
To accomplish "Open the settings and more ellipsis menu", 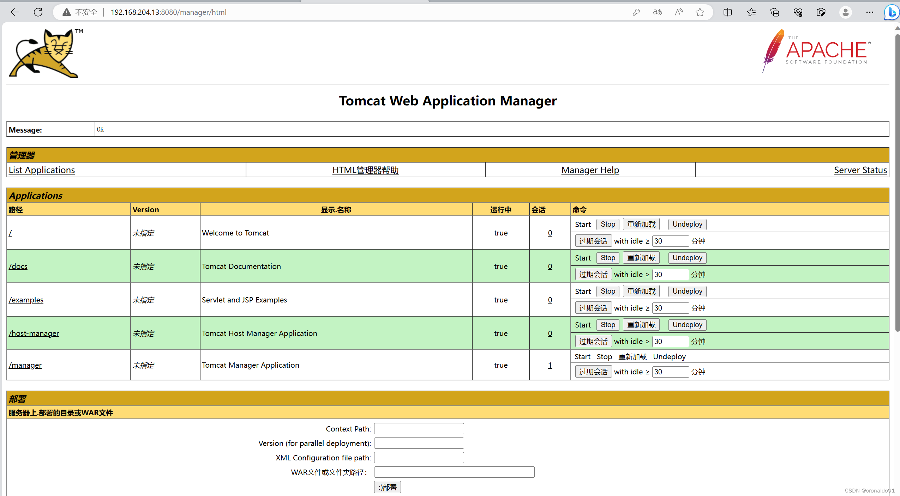I will pos(870,12).
